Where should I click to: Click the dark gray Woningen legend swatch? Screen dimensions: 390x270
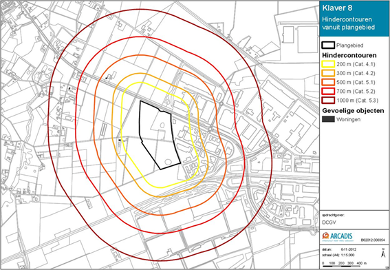click(x=328, y=119)
